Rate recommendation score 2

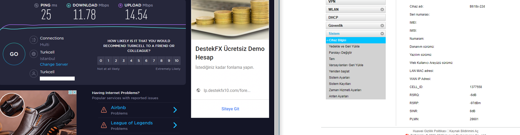point(116,61)
